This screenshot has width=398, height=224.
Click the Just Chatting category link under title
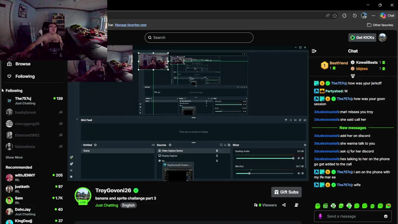[x=107, y=205]
